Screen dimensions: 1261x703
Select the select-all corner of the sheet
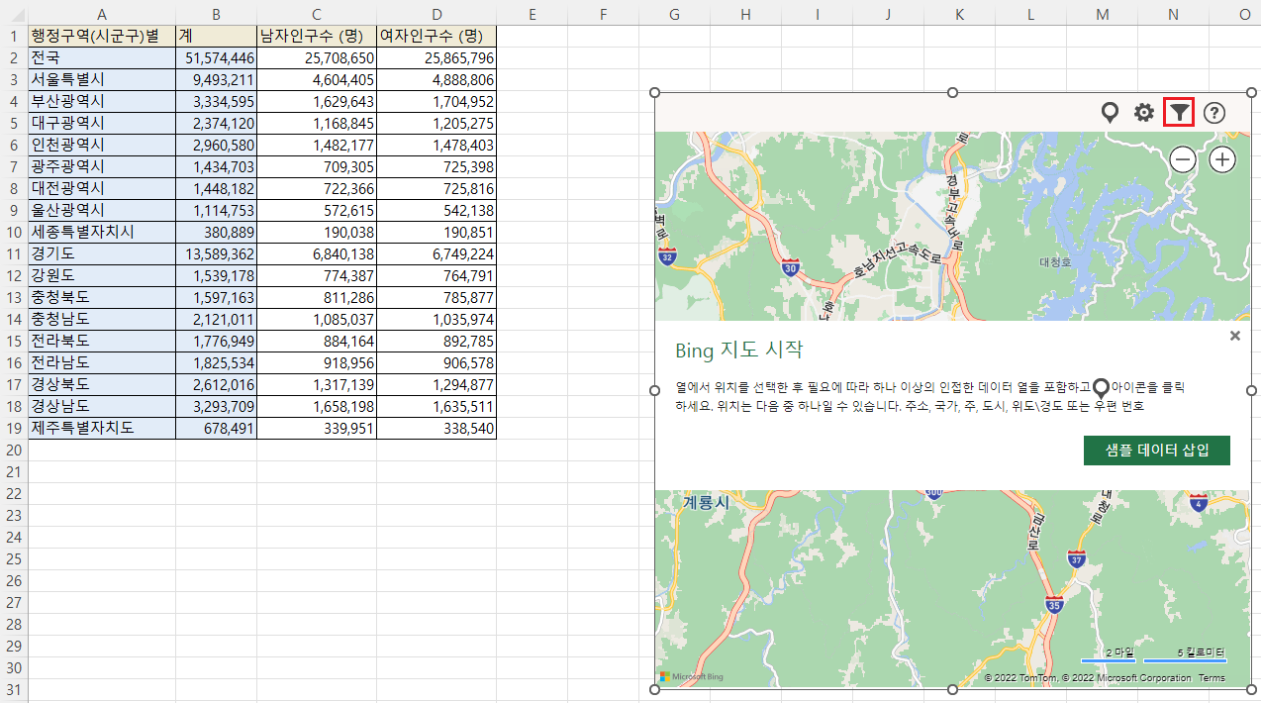14,15
